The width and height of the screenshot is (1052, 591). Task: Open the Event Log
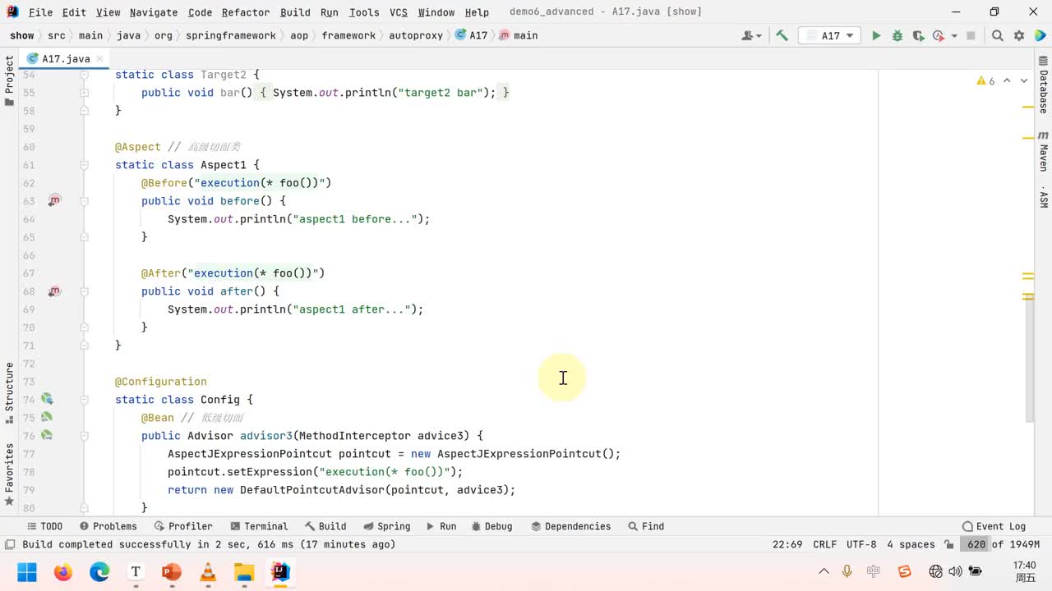tap(994, 526)
